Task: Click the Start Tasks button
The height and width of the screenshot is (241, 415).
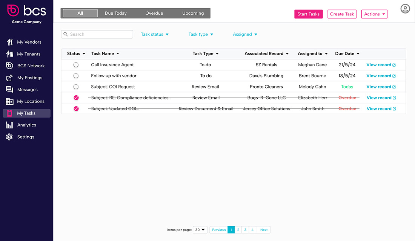Action: coord(308,14)
